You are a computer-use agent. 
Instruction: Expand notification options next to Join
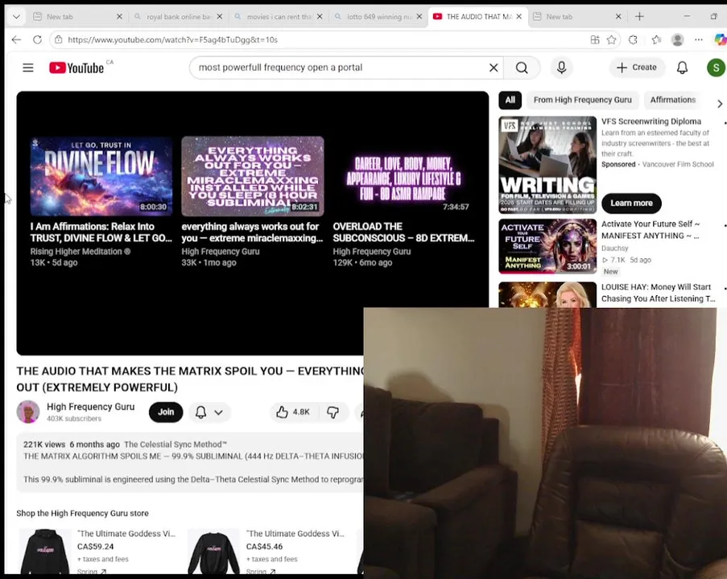tap(209, 412)
